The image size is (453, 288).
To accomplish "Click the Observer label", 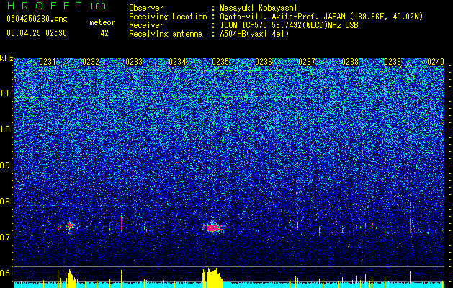I will (146, 8).
